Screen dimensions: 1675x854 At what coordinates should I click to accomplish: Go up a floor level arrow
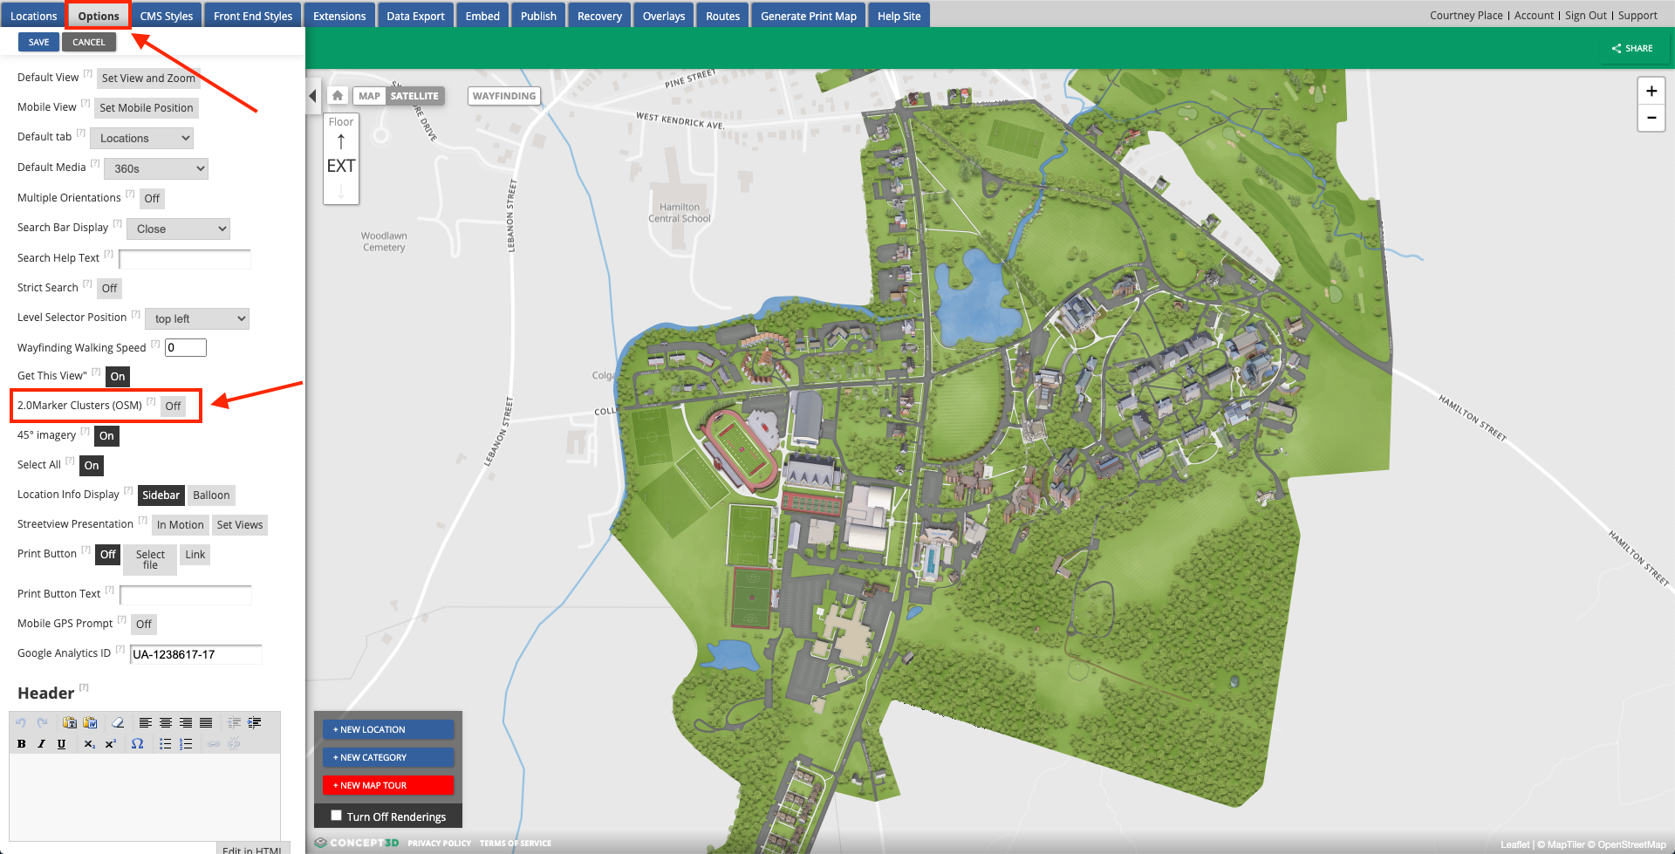click(x=341, y=141)
